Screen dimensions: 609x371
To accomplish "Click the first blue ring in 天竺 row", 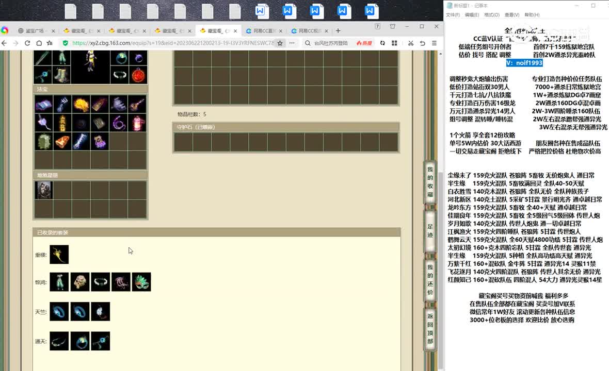I will (x=59, y=311).
